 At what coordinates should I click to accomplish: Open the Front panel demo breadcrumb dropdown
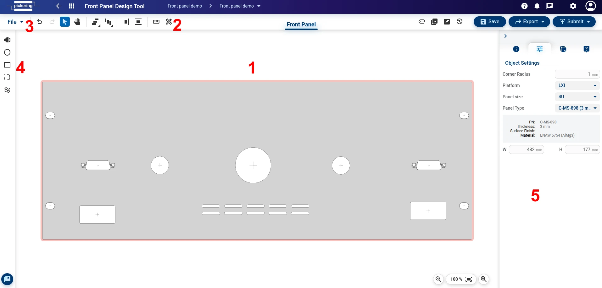(x=259, y=6)
